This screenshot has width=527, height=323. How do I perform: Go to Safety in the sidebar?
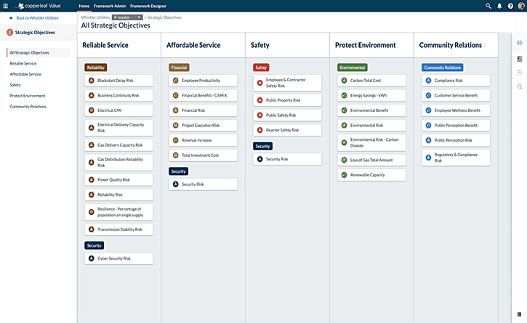pyautogui.click(x=15, y=85)
